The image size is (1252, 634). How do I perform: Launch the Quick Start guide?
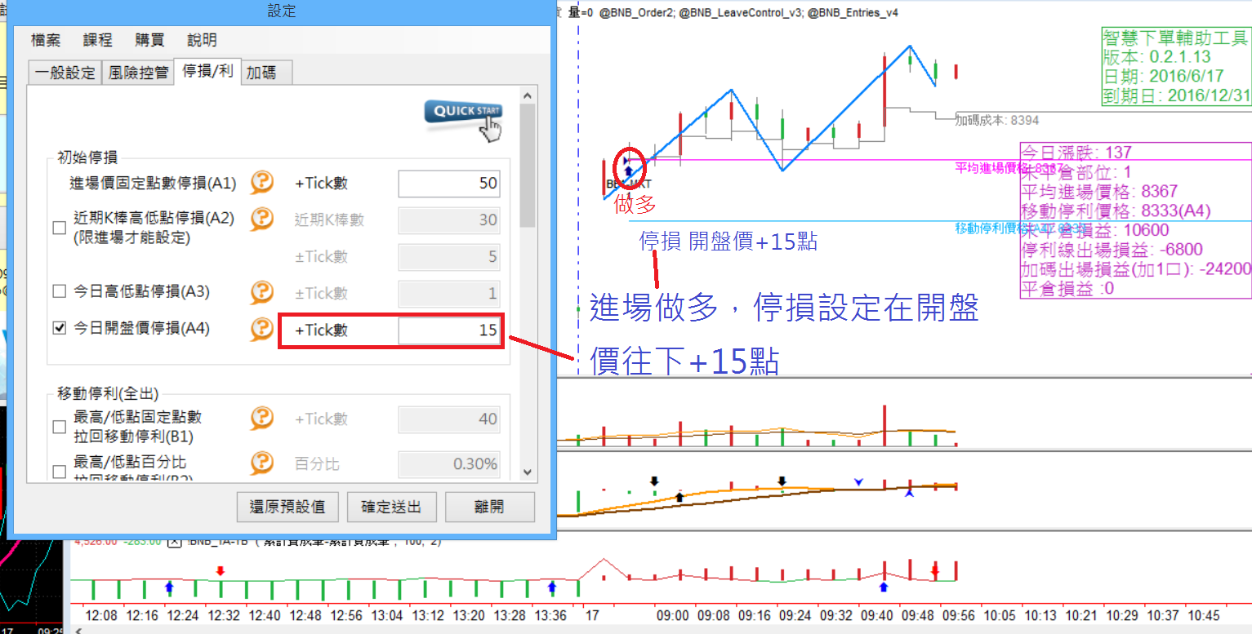coord(463,119)
